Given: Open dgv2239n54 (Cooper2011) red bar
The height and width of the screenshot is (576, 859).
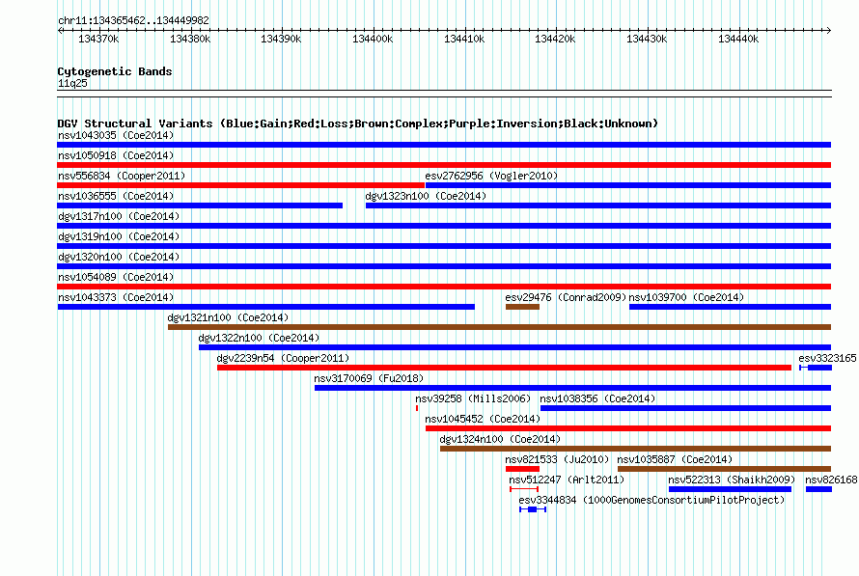Looking at the screenshot, I should tap(504, 368).
